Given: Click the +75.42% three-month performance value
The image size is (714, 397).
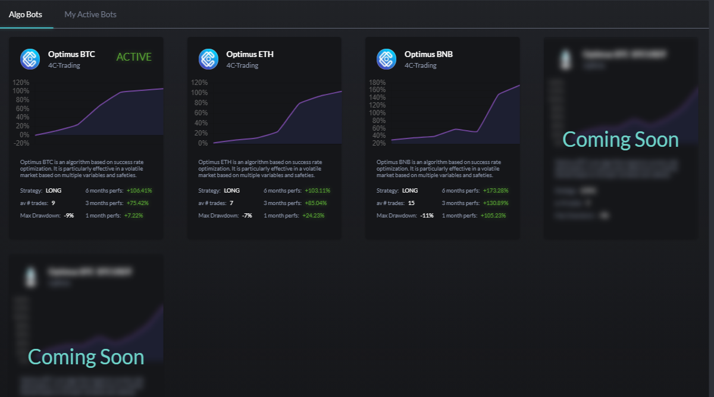Looking at the screenshot, I should point(137,203).
